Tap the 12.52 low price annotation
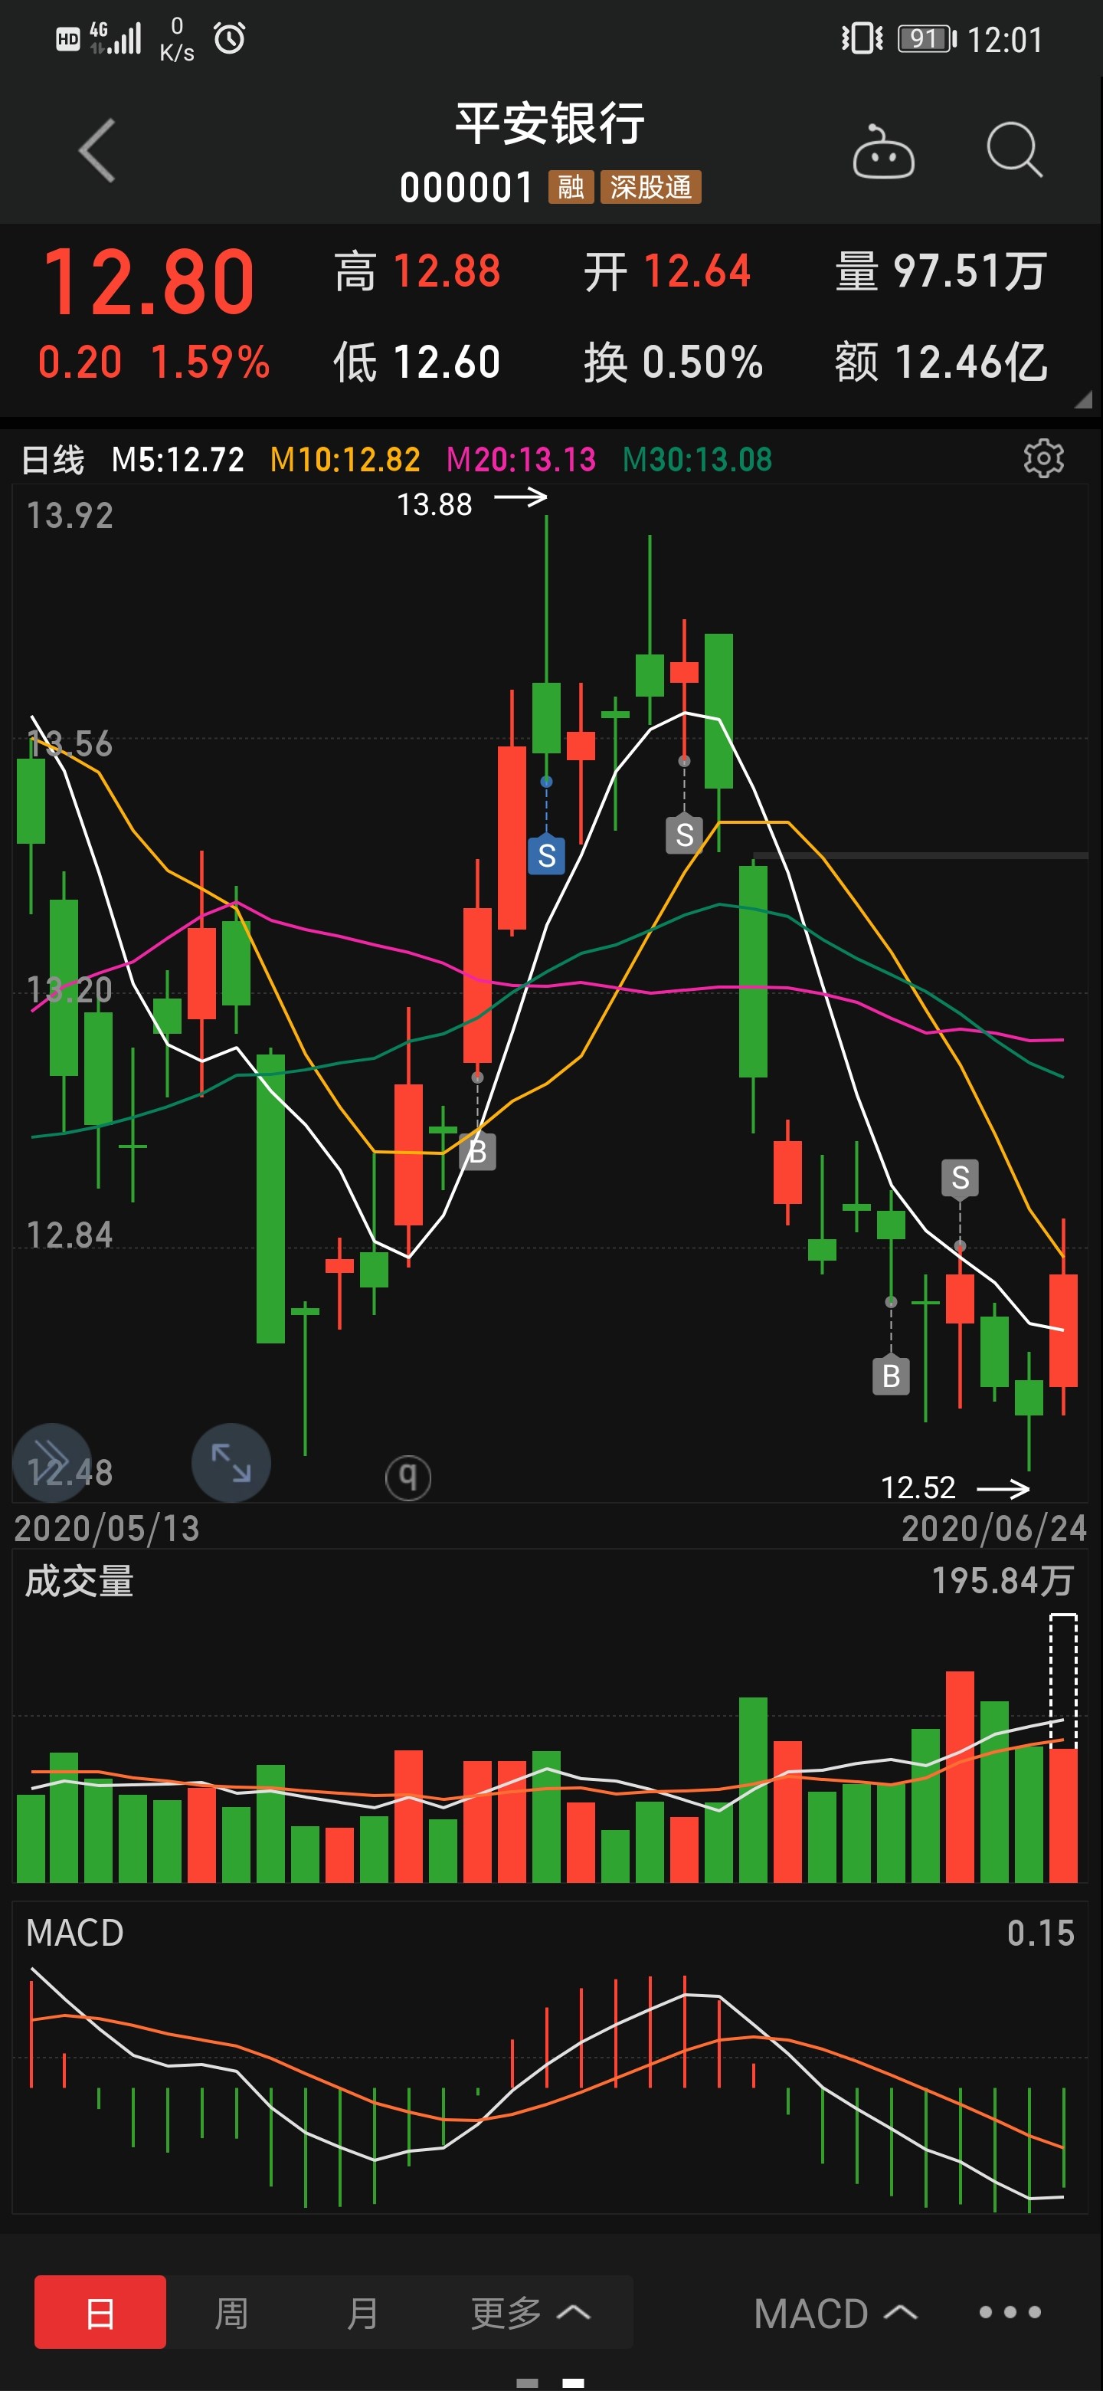This screenshot has height=2391, width=1103. coord(918,1487)
